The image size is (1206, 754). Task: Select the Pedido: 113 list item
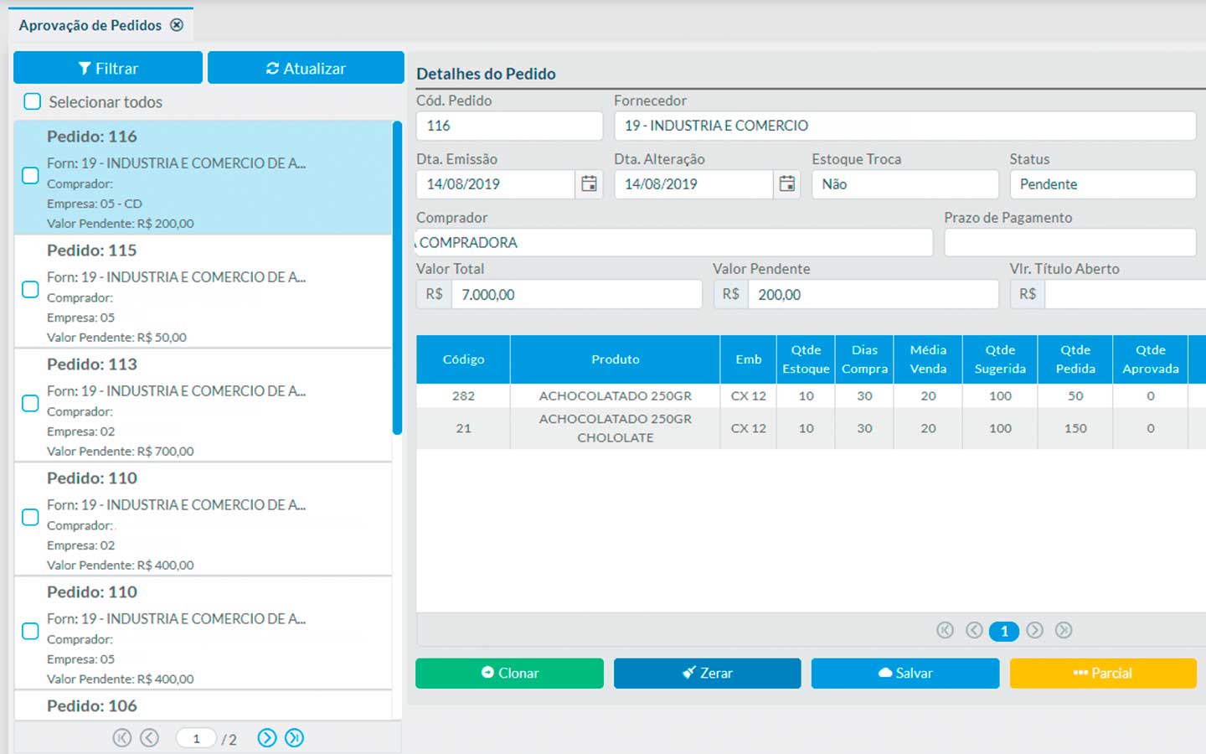point(203,405)
